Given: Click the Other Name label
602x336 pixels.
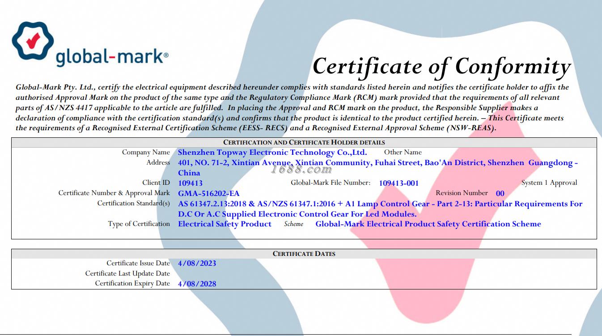Looking at the screenshot, I should 403,153.
